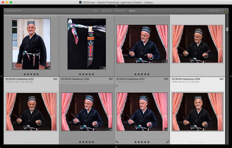
Task: Select the 0548 photo thumbnail
Action: (x=197, y=112)
